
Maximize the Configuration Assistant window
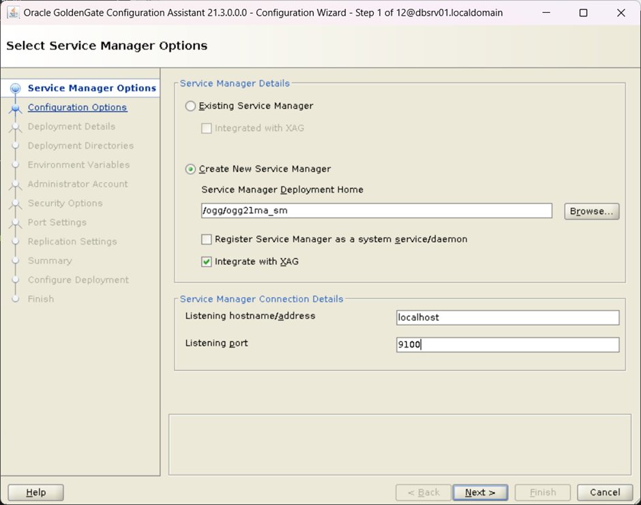tap(583, 13)
